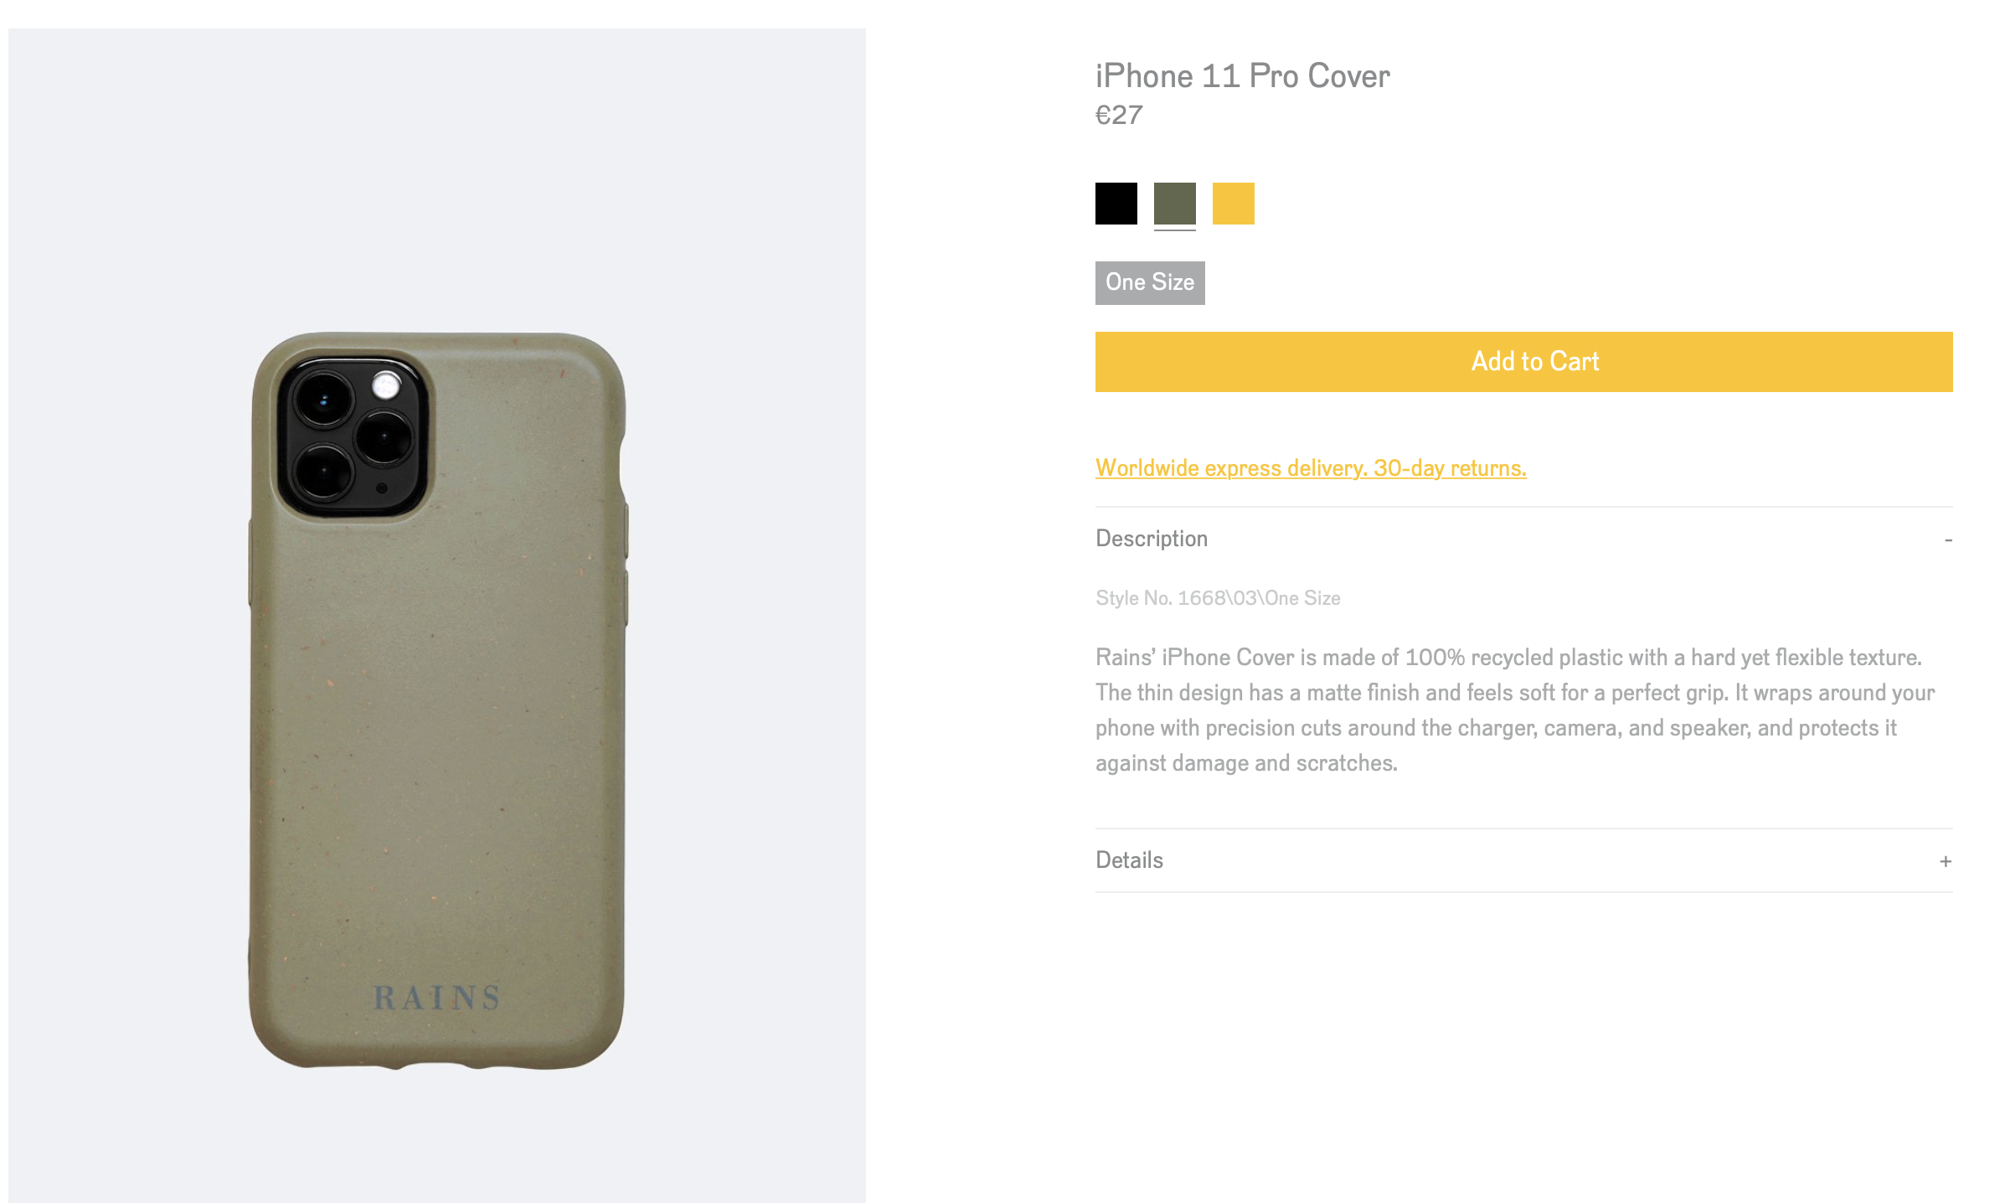Choose the yellow color swatch
The height and width of the screenshot is (1203, 2005).
(1233, 204)
